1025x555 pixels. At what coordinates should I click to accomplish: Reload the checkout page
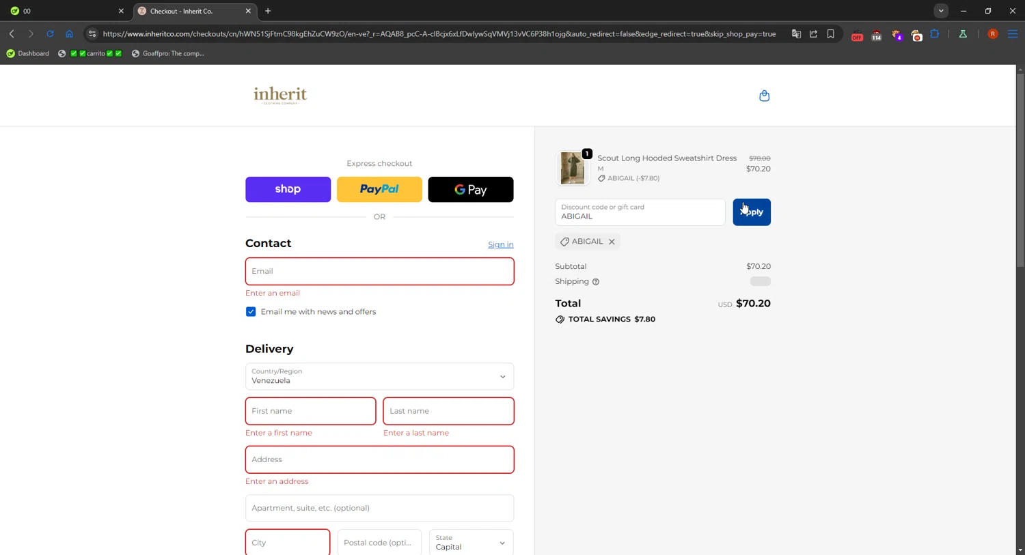pyautogui.click(x=50, y=33)
